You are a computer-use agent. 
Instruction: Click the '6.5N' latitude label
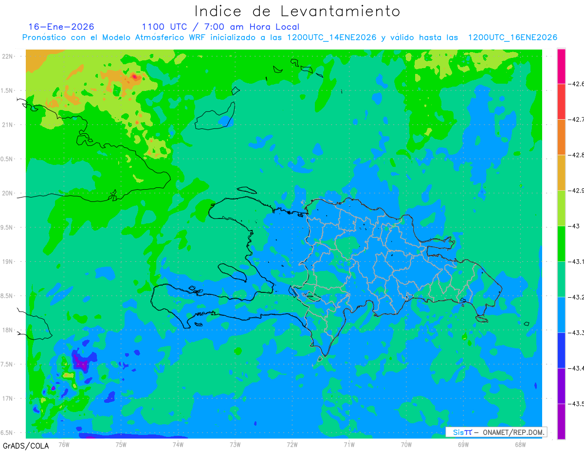(x=7, y=433)
